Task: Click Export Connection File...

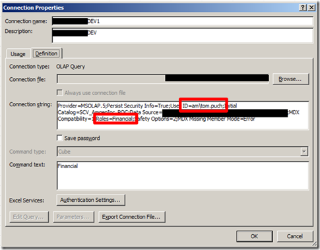Action: pos(132,217)
